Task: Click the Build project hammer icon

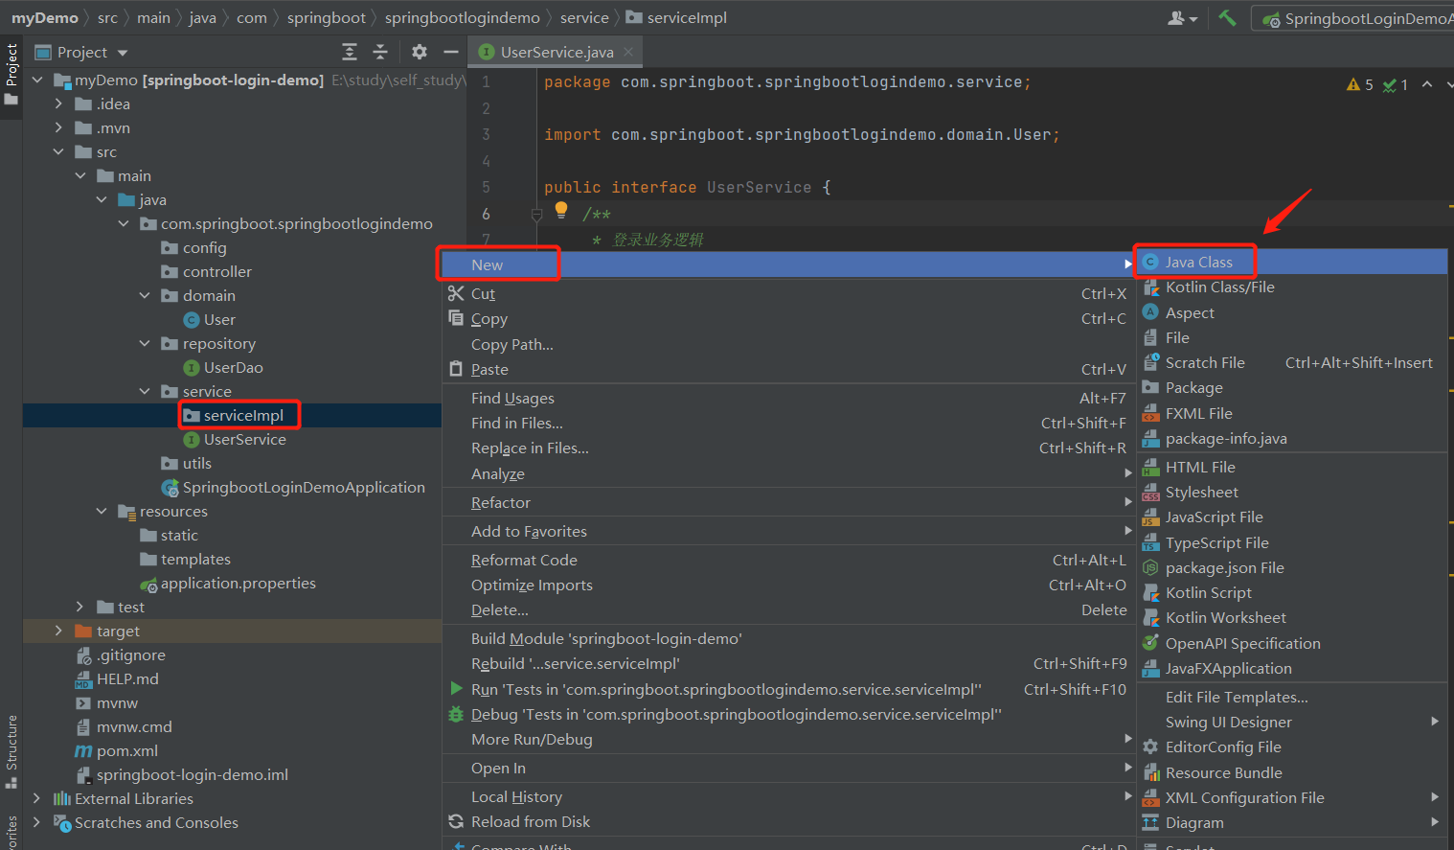Action: pyautogui.click(x=1227, y=17)
